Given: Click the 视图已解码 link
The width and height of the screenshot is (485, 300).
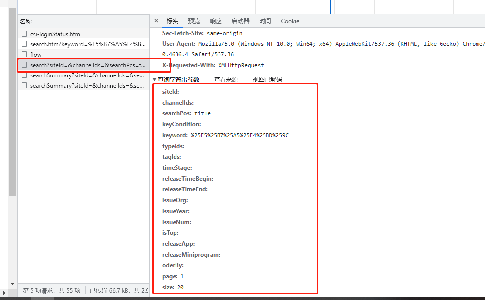Looking at the screenshot, I should point(267,79).
